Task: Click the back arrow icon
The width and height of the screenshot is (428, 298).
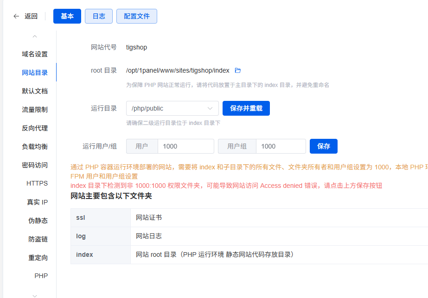Action: [x=17, y=16]
